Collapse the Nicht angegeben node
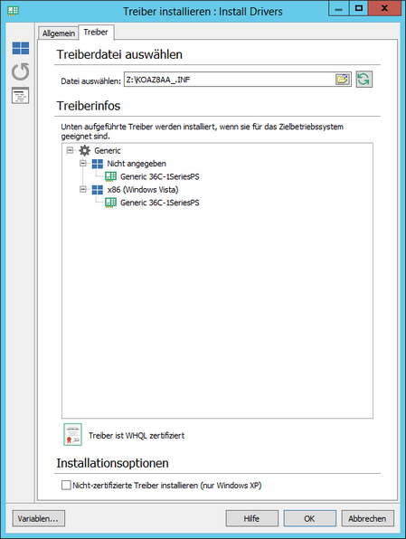This screenshot has width=406, height=539. coord(83,164)
